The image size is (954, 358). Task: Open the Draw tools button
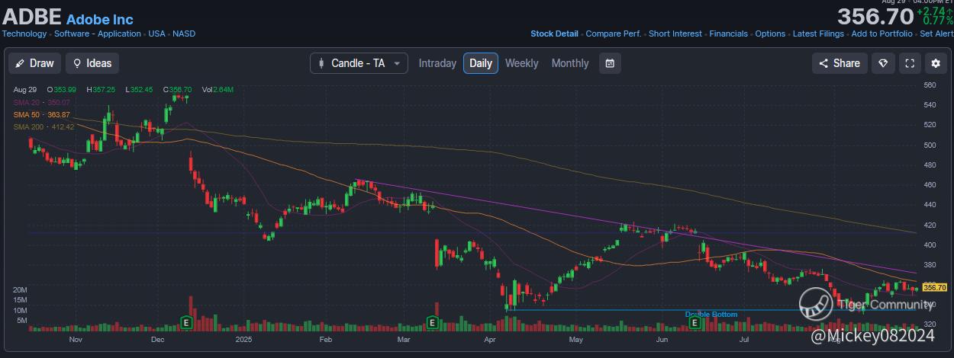[x=34, y=63]
